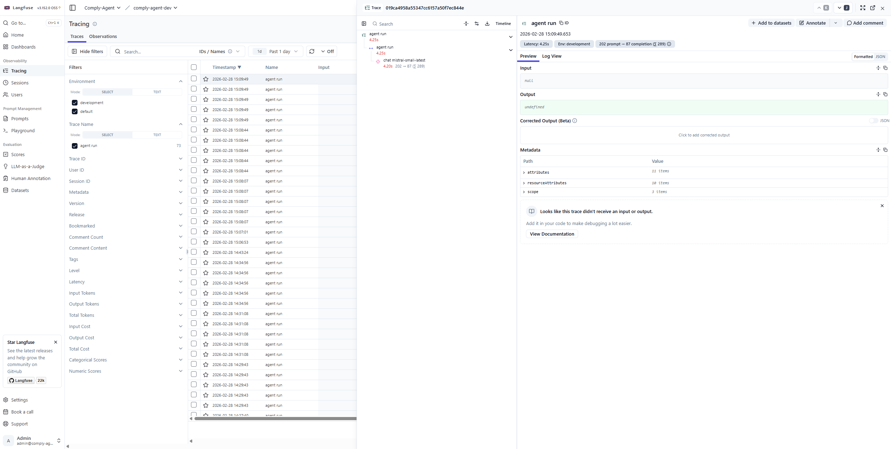Open the Log View tab
This screenshot has height=449, width=891.
point(551,56)
